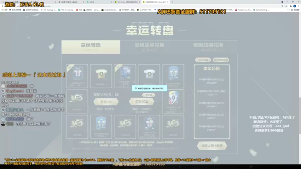
Task: Open the EA SPORTS FIFA bookmark
Action: (144, 10)
